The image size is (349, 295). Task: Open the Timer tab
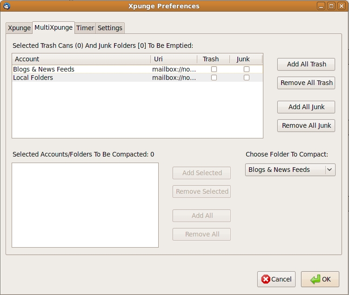pyautogui.click(x=85, y=28)
